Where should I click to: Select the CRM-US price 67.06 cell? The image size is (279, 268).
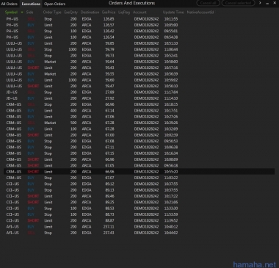(109, 117)
